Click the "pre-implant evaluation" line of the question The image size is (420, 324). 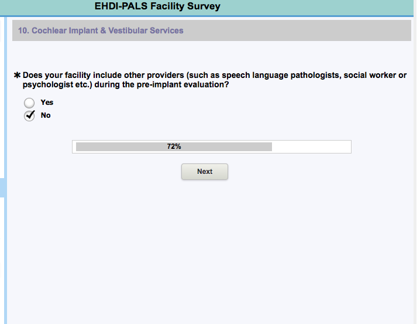125,85
